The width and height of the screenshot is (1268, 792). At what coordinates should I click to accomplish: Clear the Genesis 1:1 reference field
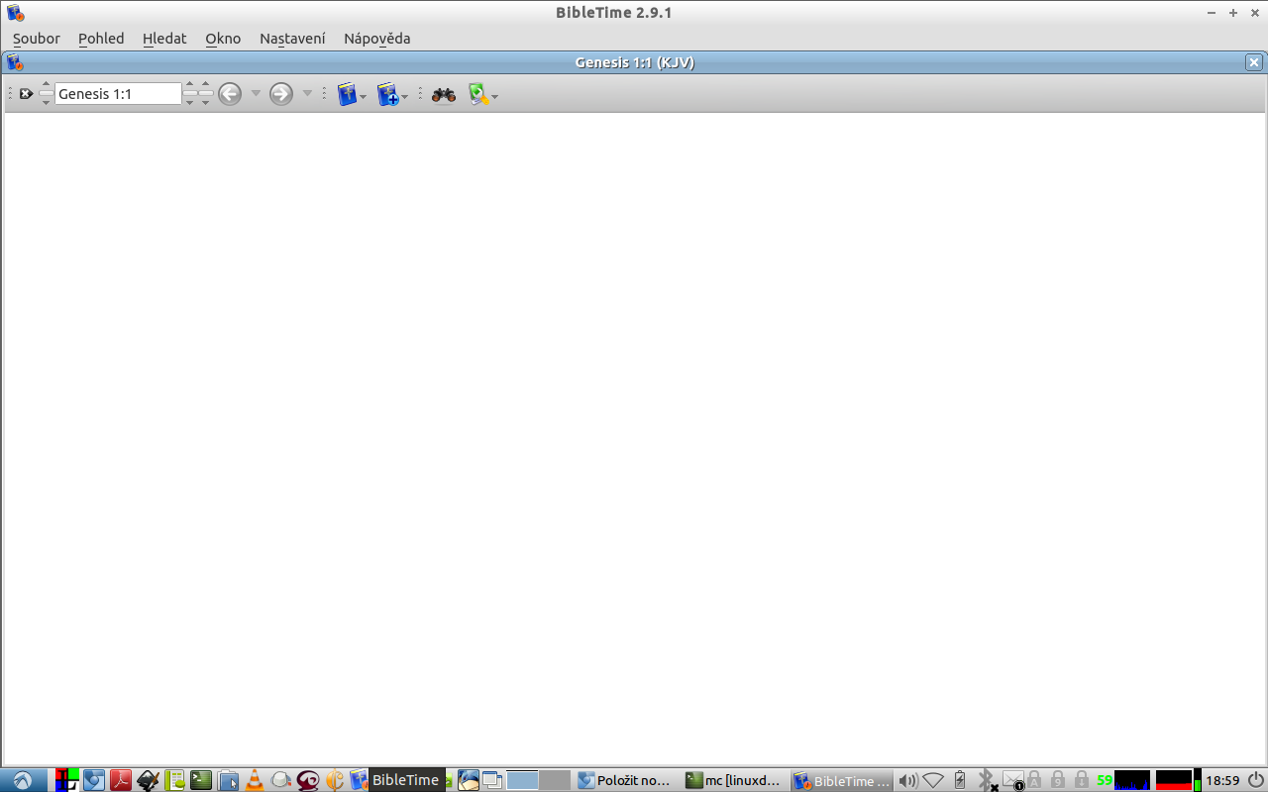click(x=27, y=94)
